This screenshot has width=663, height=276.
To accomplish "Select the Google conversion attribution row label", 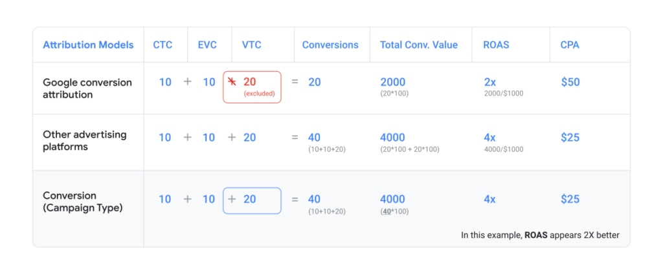I will [87, 89].
